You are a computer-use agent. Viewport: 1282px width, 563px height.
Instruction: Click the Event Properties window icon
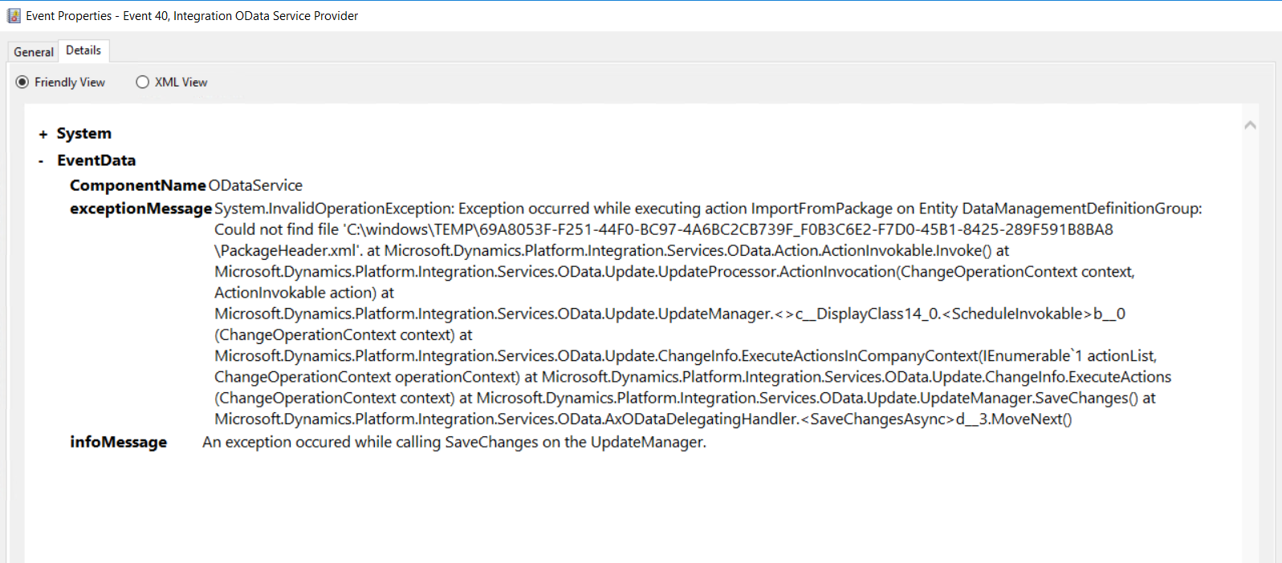coord(14,15)
